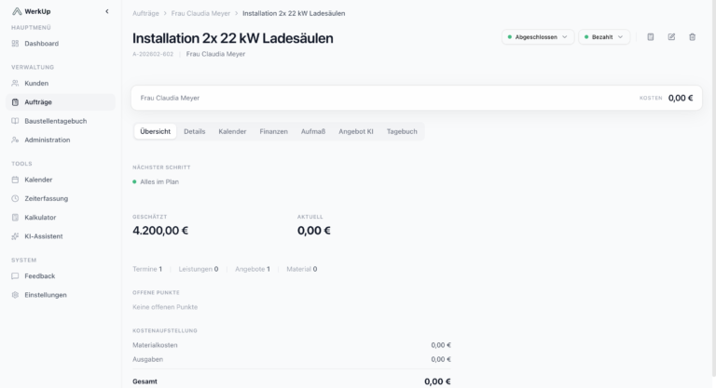The height and width of the screenshot is (388, 716).
Task: Click Frau Claudia Meyer in the breadcrumb
Action: click(x=200, y=14)
